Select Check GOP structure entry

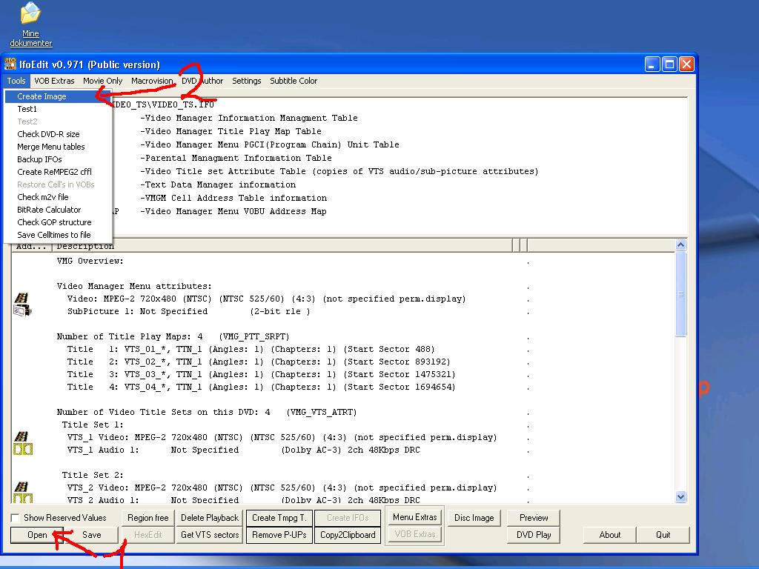tap(58, 222)
